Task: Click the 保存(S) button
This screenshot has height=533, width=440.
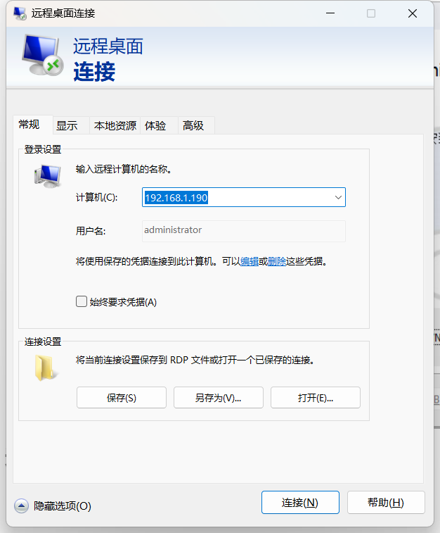Action: 122,398
